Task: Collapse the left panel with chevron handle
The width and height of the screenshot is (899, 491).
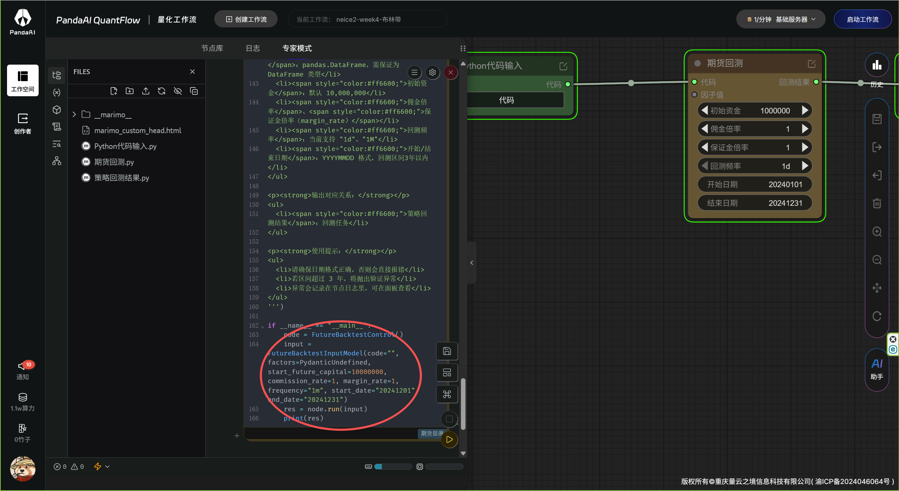Action: (472, 262)
